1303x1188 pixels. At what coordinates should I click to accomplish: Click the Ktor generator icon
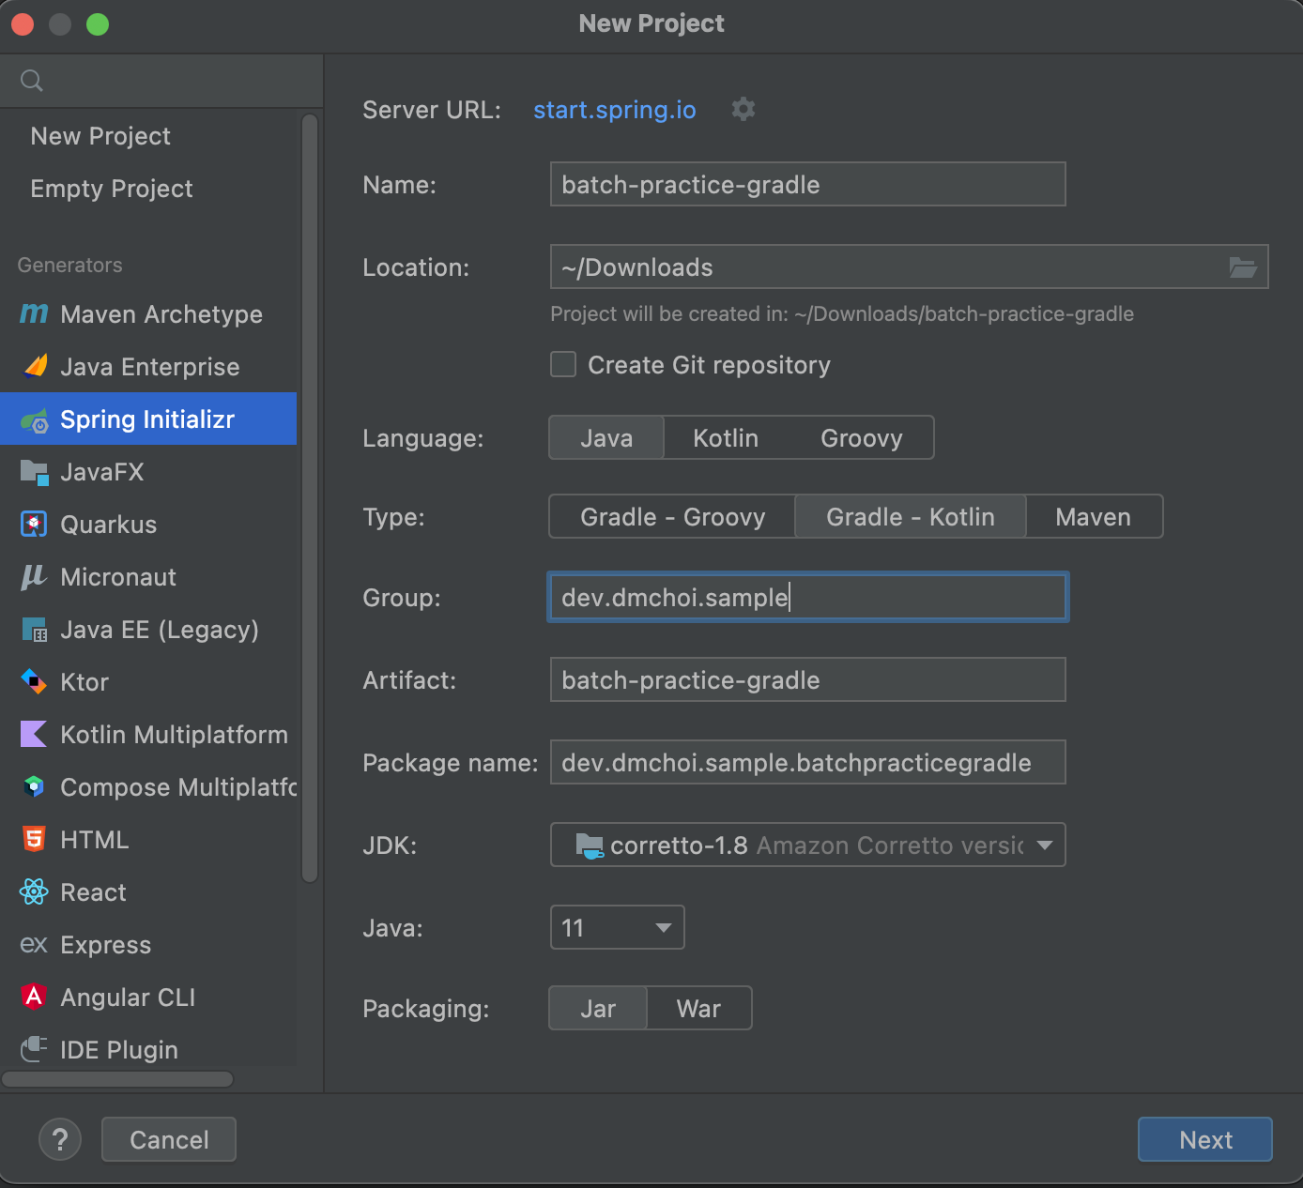coord(34,682)
